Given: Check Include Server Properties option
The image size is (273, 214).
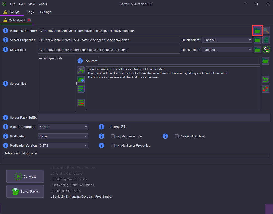Looking at the screenshot, I should click(x=113, y=146).
